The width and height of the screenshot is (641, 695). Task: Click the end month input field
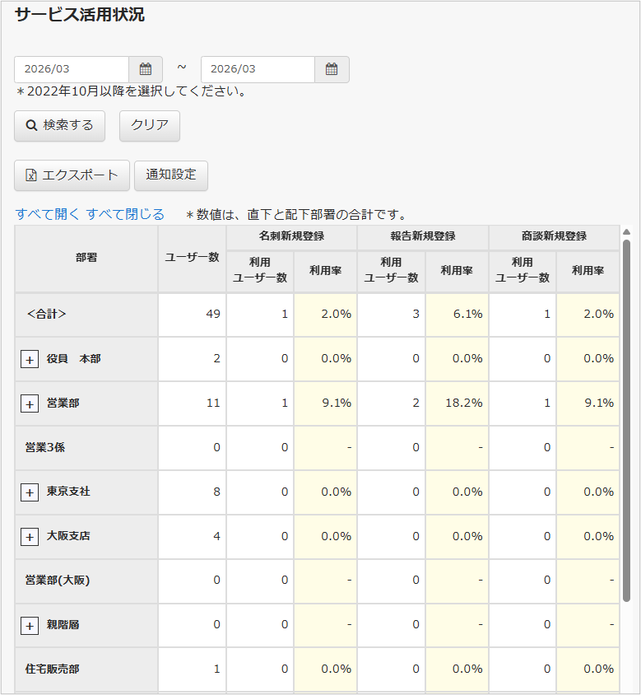(x=258, y=69)
